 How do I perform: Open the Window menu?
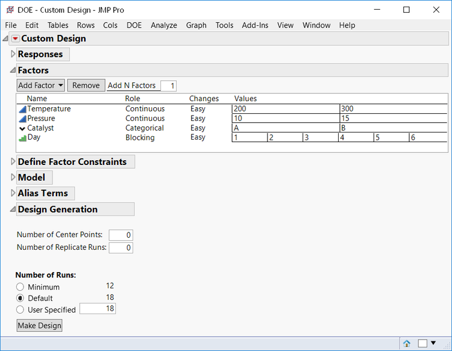coord(316,25)
